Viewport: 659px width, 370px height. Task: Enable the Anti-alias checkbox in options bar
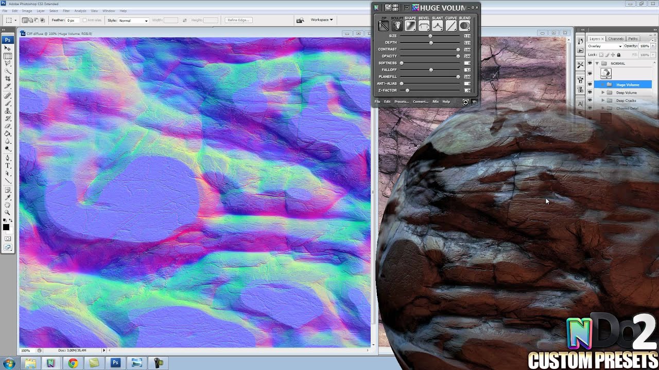coord(85,20)
